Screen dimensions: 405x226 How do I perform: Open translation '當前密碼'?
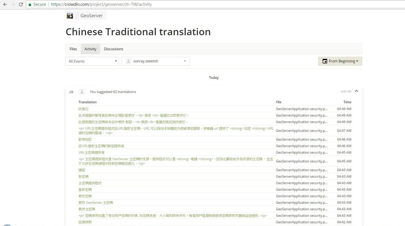click(85, 190)
